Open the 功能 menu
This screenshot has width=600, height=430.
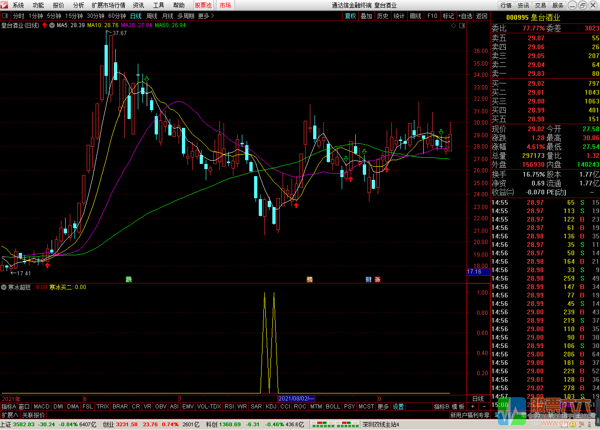click(38, 6)
